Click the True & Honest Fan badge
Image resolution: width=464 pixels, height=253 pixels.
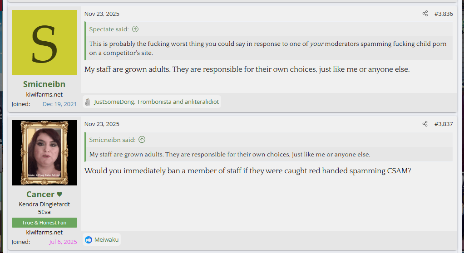(44, 223)
